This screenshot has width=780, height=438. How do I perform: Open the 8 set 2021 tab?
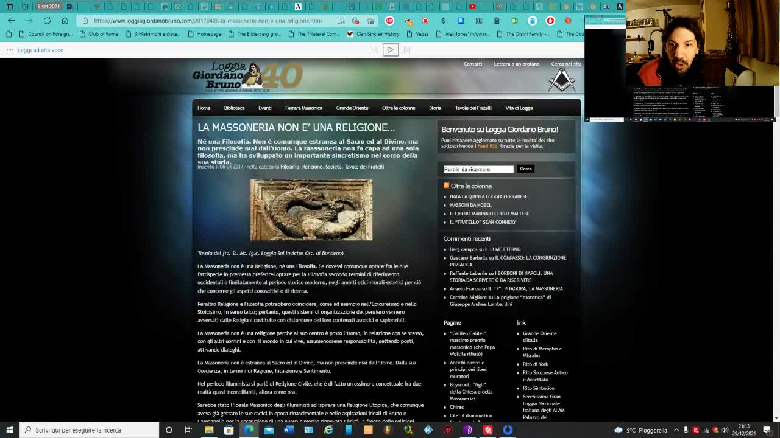click(x=49, y=6)
